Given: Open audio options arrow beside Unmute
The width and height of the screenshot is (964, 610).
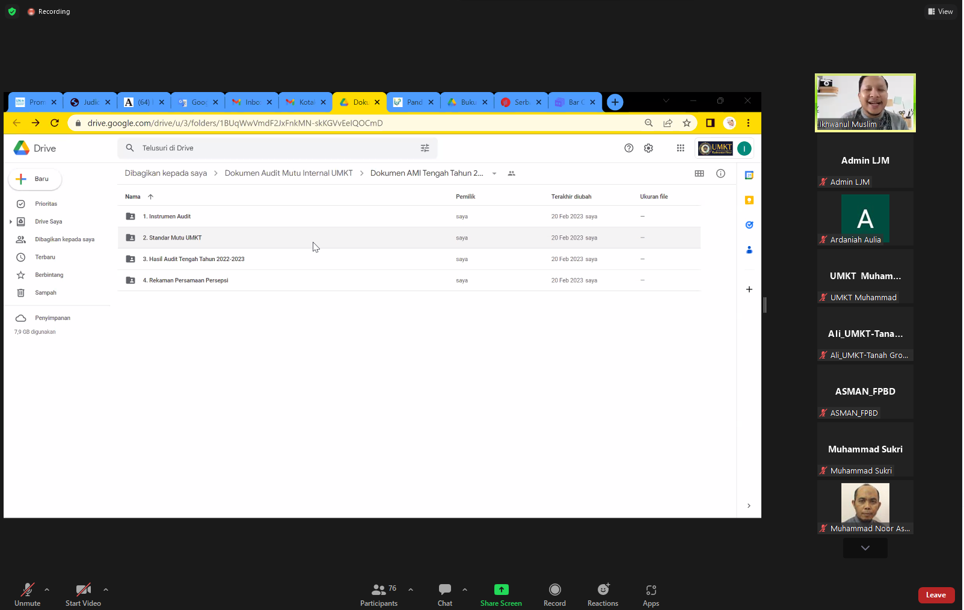Looking at the screenshot, I should 47,590.
